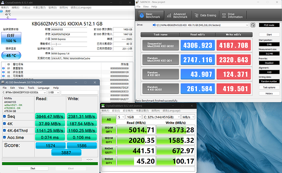The image size is (282, 173).
Task: Expand AS SSD drive selection dropdown
Action: (45, 93)
